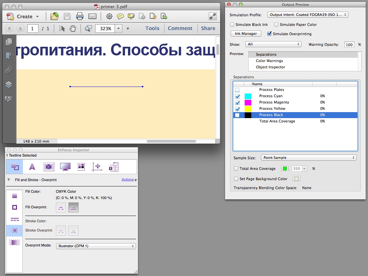
Task: Uncheck Simulate Overprinting
Action: point(269,34)
